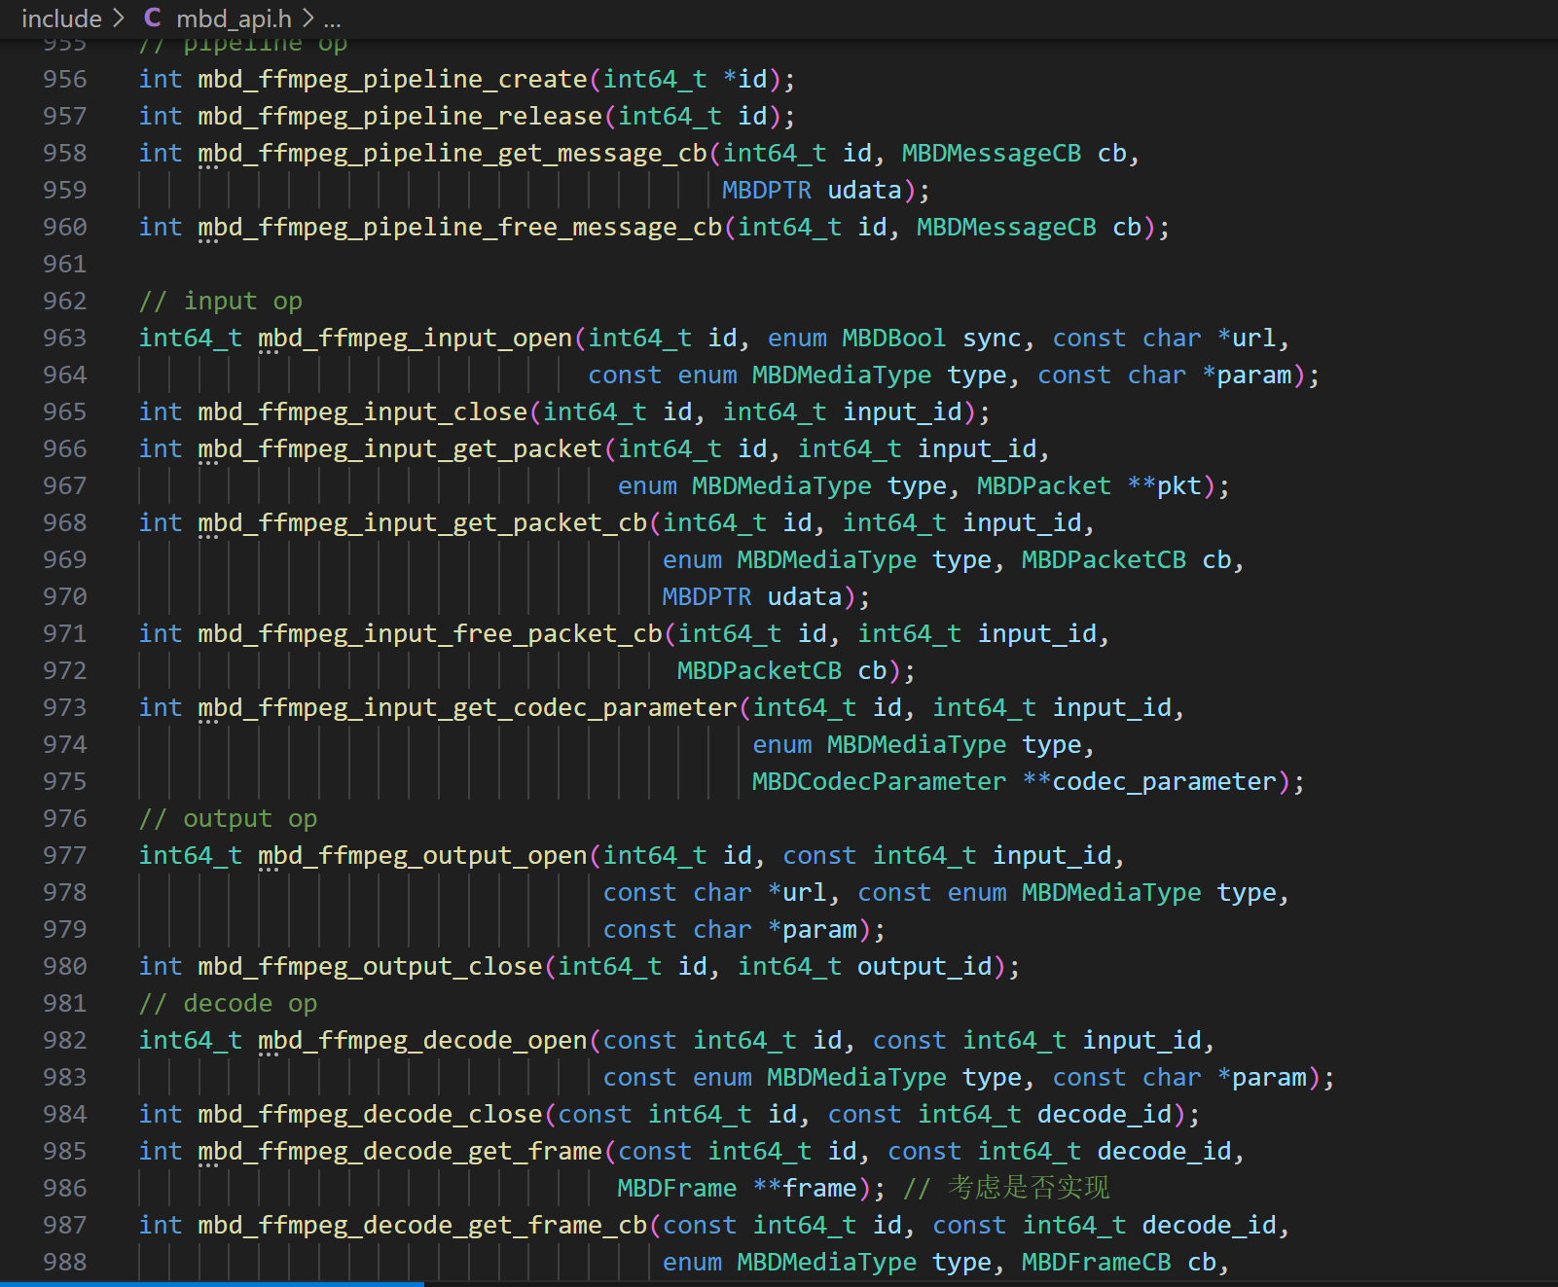
Task: Click the '// decode op' comment
Action: tap(228, 1003)
